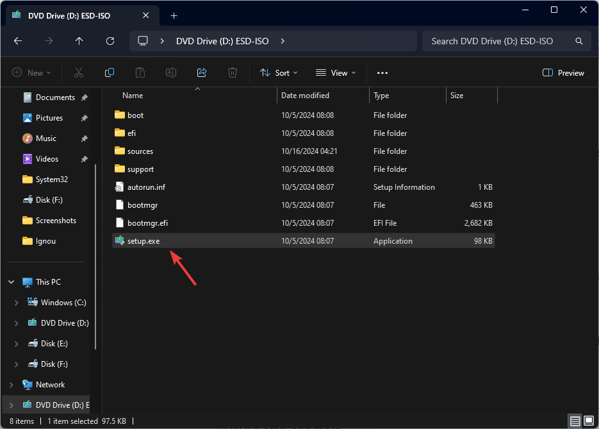Select the setup.exe file
Screen dimensions: 599x429
pyautogui.click(x=144, y=241)
